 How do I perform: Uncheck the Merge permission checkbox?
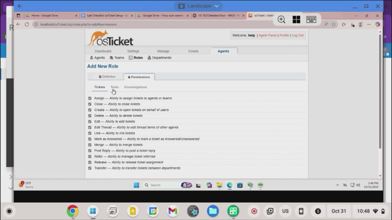coord(90,145)
